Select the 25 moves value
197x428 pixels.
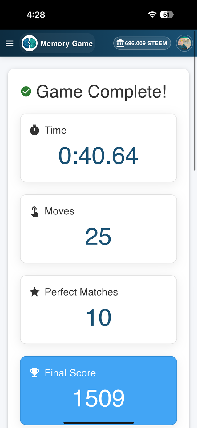(x=98, y=237)
